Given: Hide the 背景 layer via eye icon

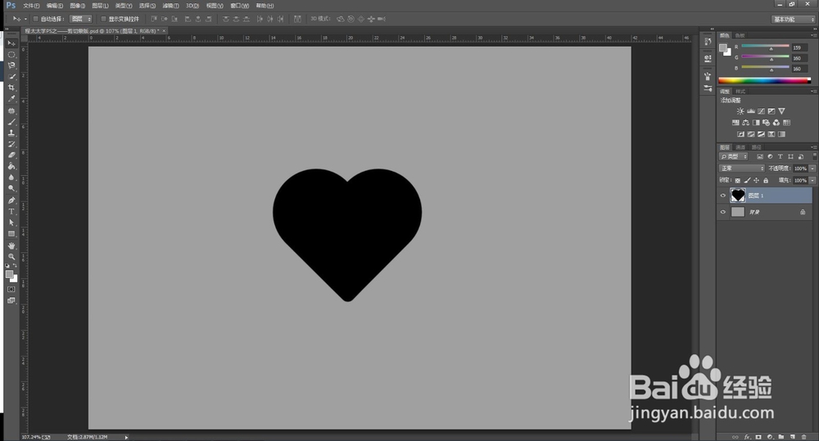Looking at the screenshot, I should (x=723, y=212).
